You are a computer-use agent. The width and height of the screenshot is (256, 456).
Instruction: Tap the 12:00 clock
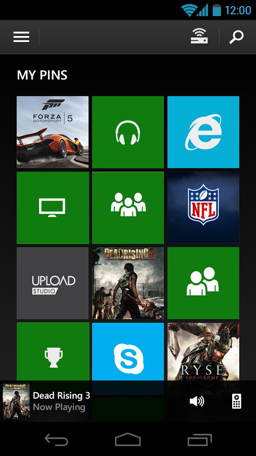click(x=238, y=10)
